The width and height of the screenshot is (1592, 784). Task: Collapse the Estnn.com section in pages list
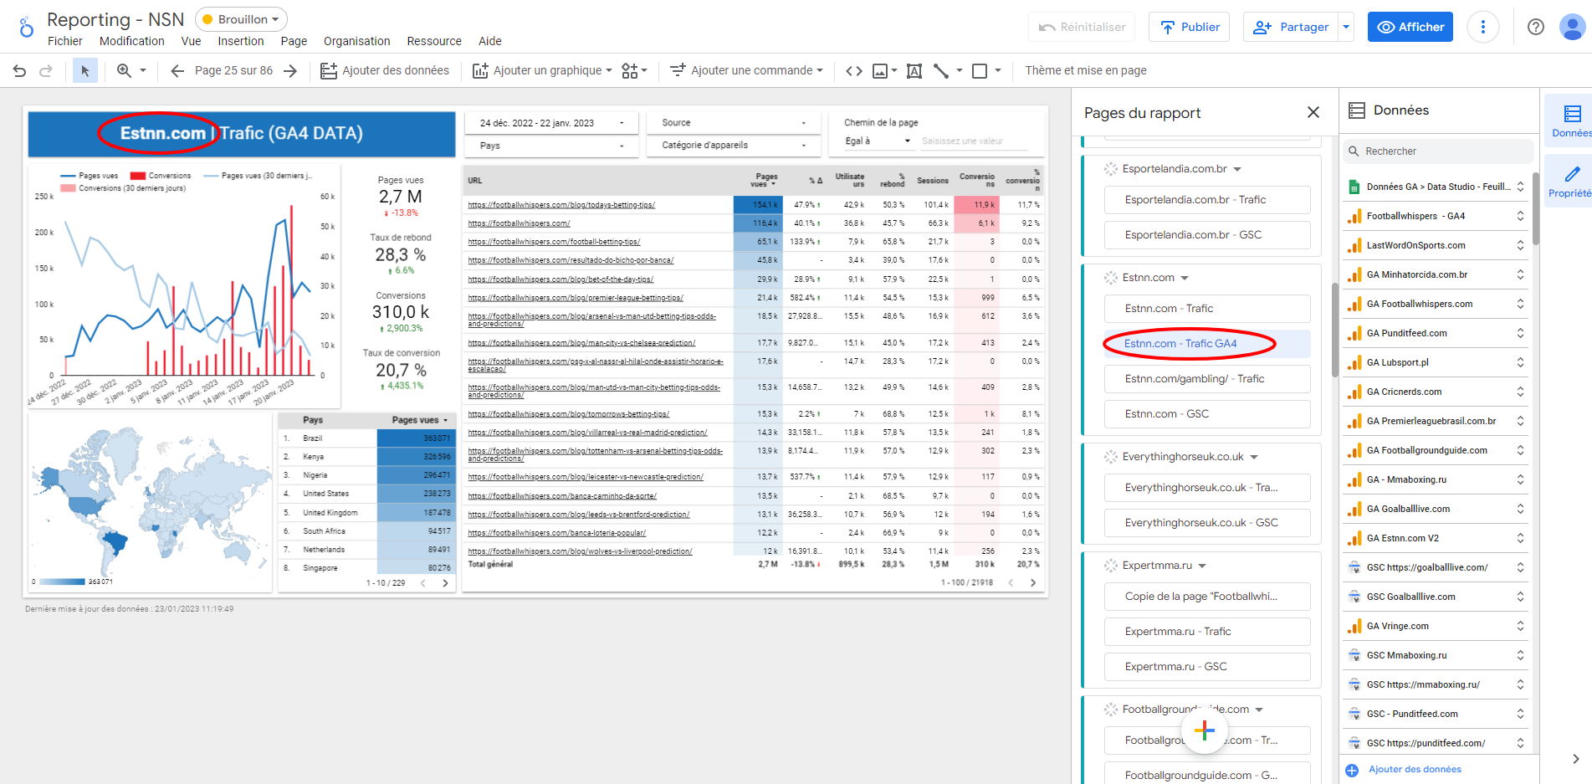[x=1185, y=278]
